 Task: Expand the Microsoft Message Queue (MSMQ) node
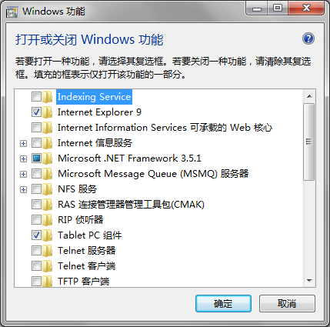point(23,174)
